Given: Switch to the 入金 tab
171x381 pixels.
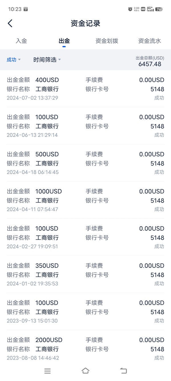Looking at the screenshot, I should 21,41.
